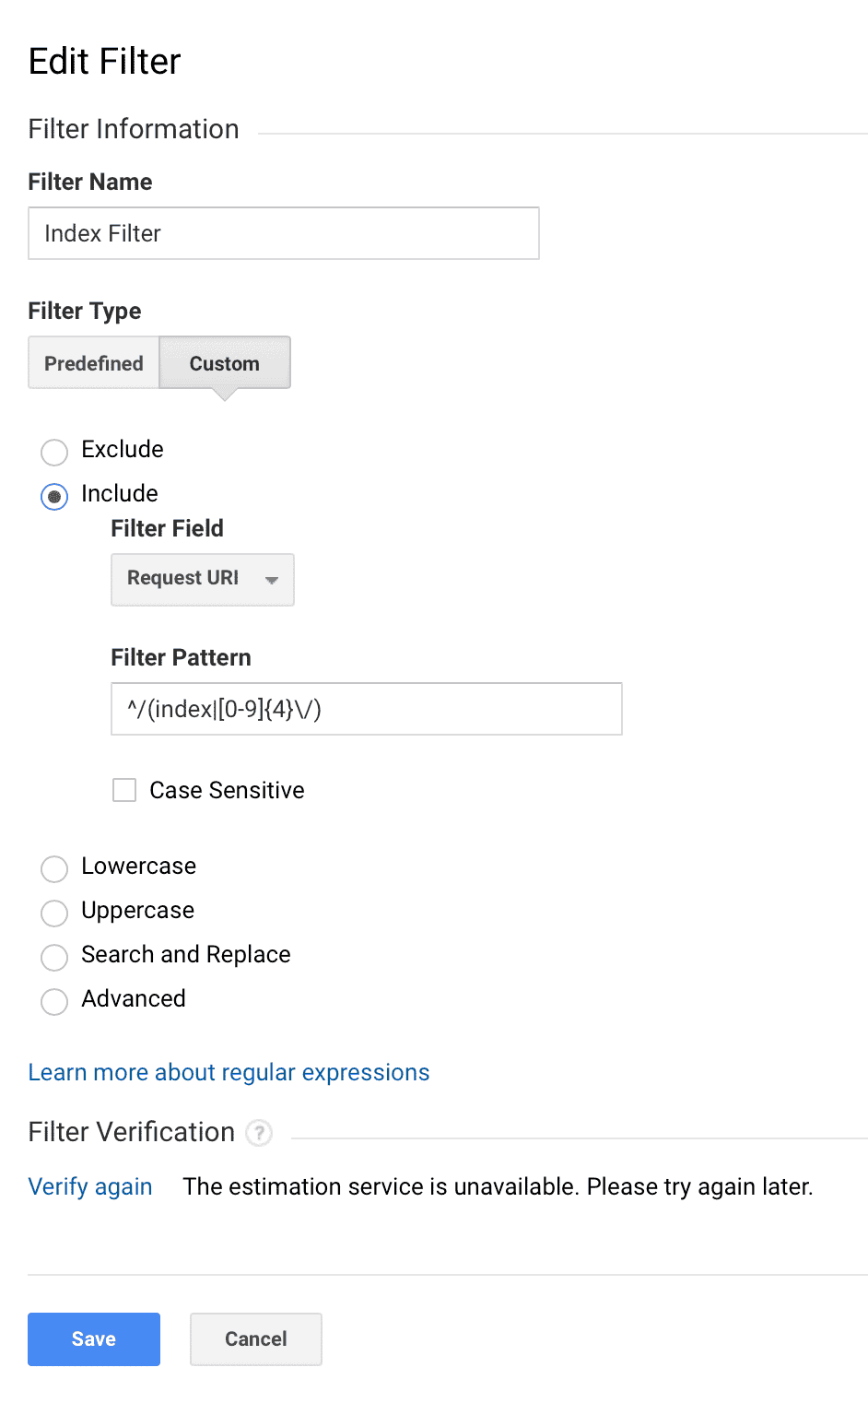The height and width of the screenshot is (1403, 868).
Task: Enable the Case Sensitive checkbox
Action: 124,790
